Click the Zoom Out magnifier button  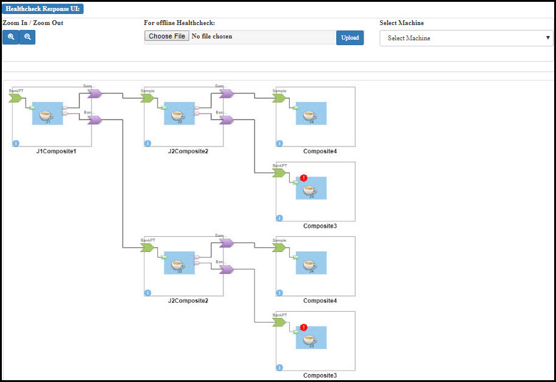(x=27, y=37)
